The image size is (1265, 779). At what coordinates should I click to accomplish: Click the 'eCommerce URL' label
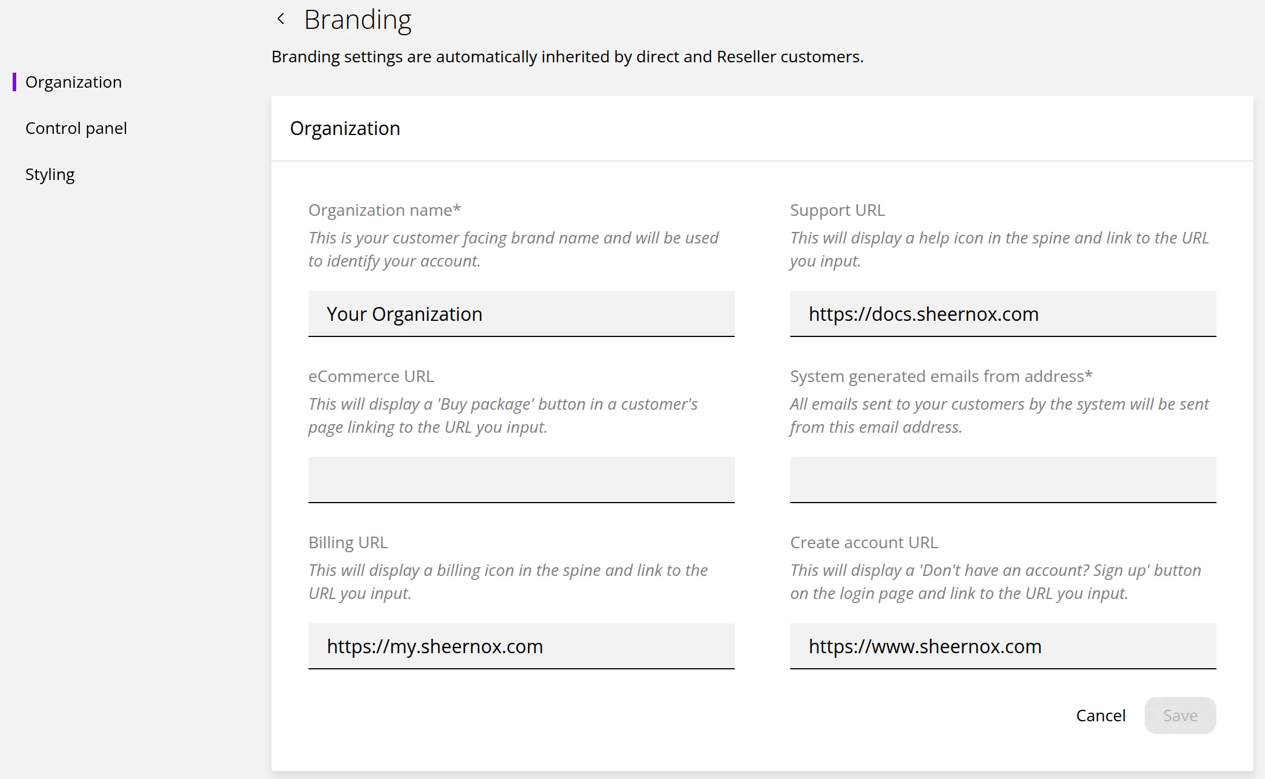tap(371, 376)
